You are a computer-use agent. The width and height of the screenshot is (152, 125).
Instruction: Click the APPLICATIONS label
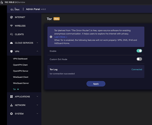click(22, 96)
